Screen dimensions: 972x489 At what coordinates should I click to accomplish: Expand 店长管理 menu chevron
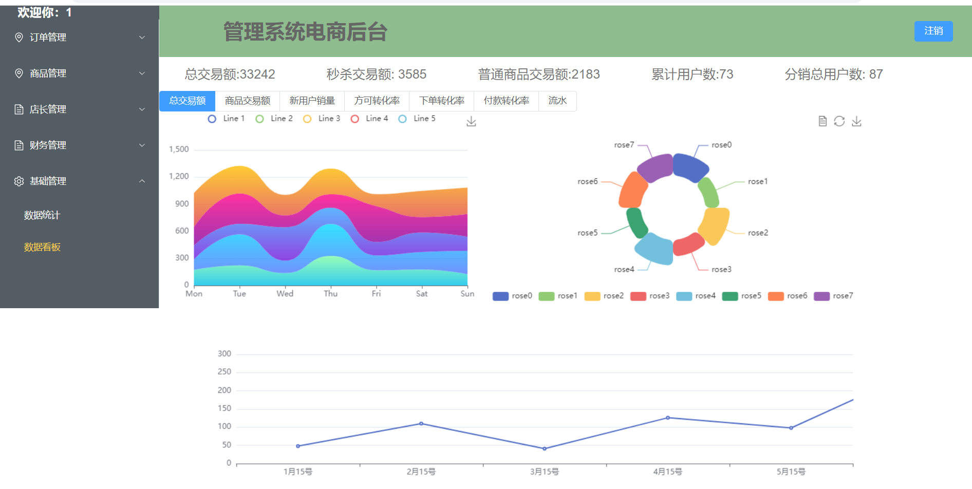click(x=142, y=109)
